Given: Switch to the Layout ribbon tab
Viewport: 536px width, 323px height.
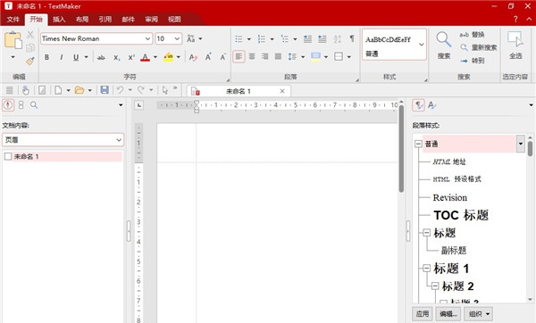Looking at the screenshot, I should (82, 19).
